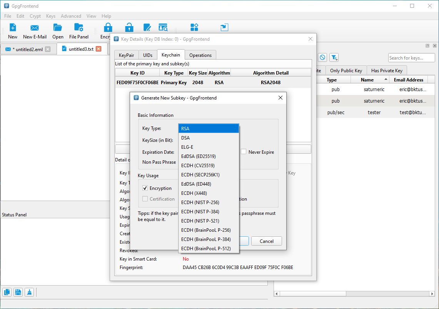The image size is (439, 309).
Task: Open the File menu
Action: tap(8, 16)
